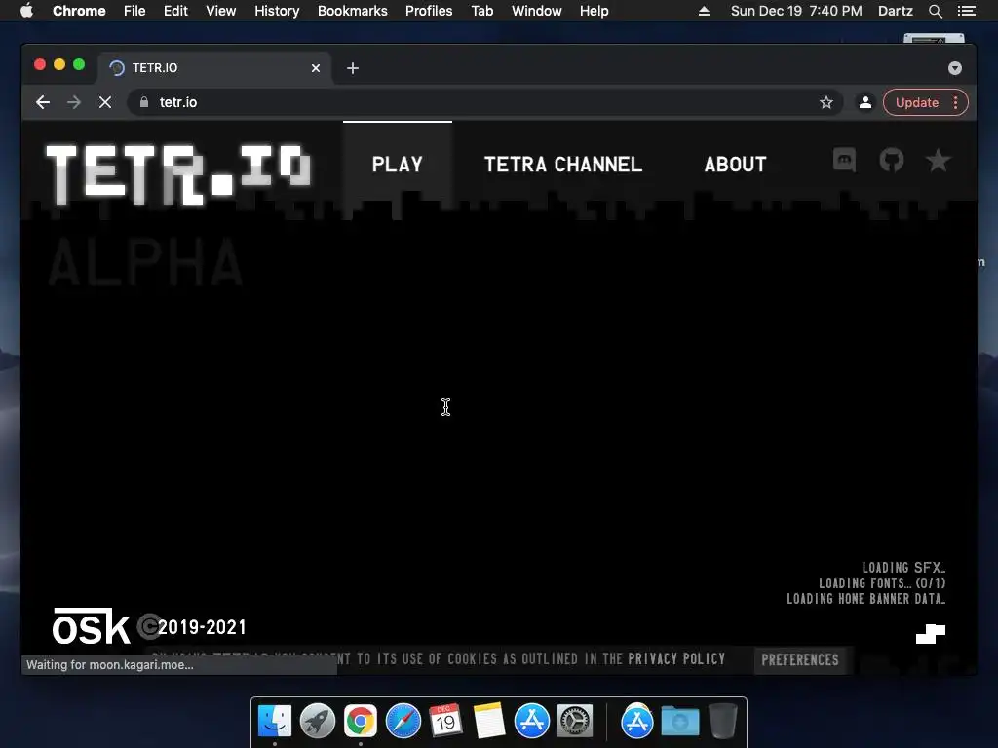This screenshot has width=998, height=748.
Task: Open the Downloads folder in the Dock
Action: [x=679, y=722]
